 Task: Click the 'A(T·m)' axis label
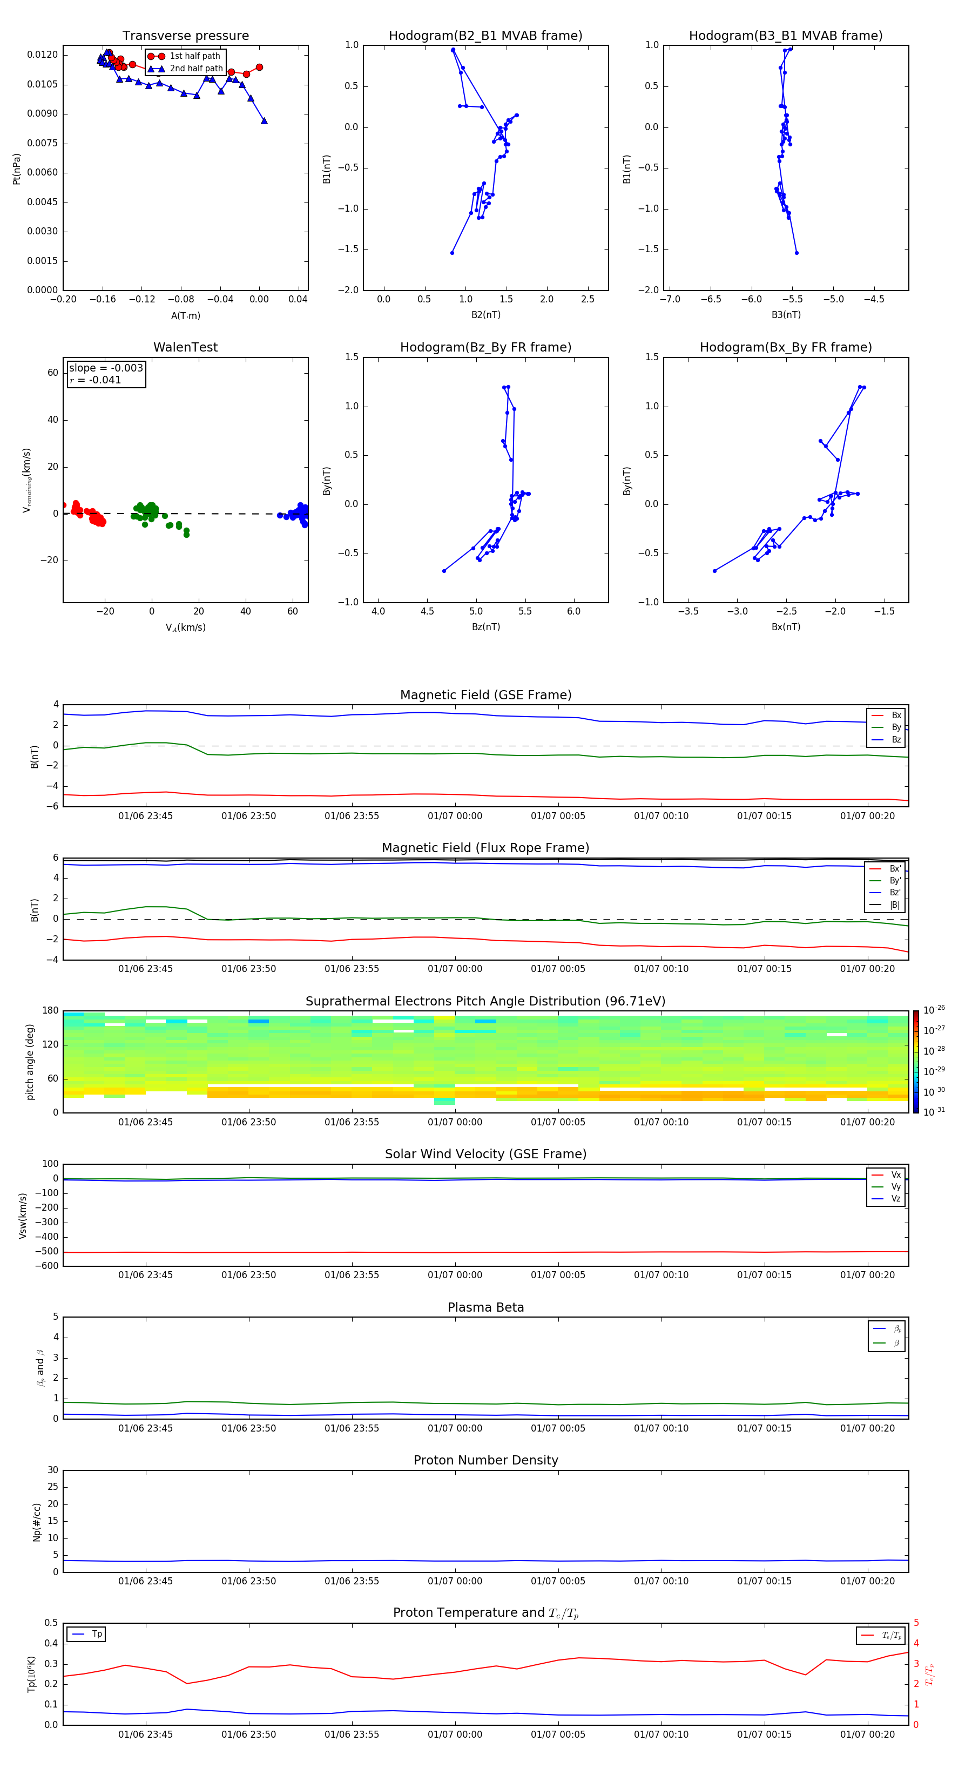[x=185, y=316]
